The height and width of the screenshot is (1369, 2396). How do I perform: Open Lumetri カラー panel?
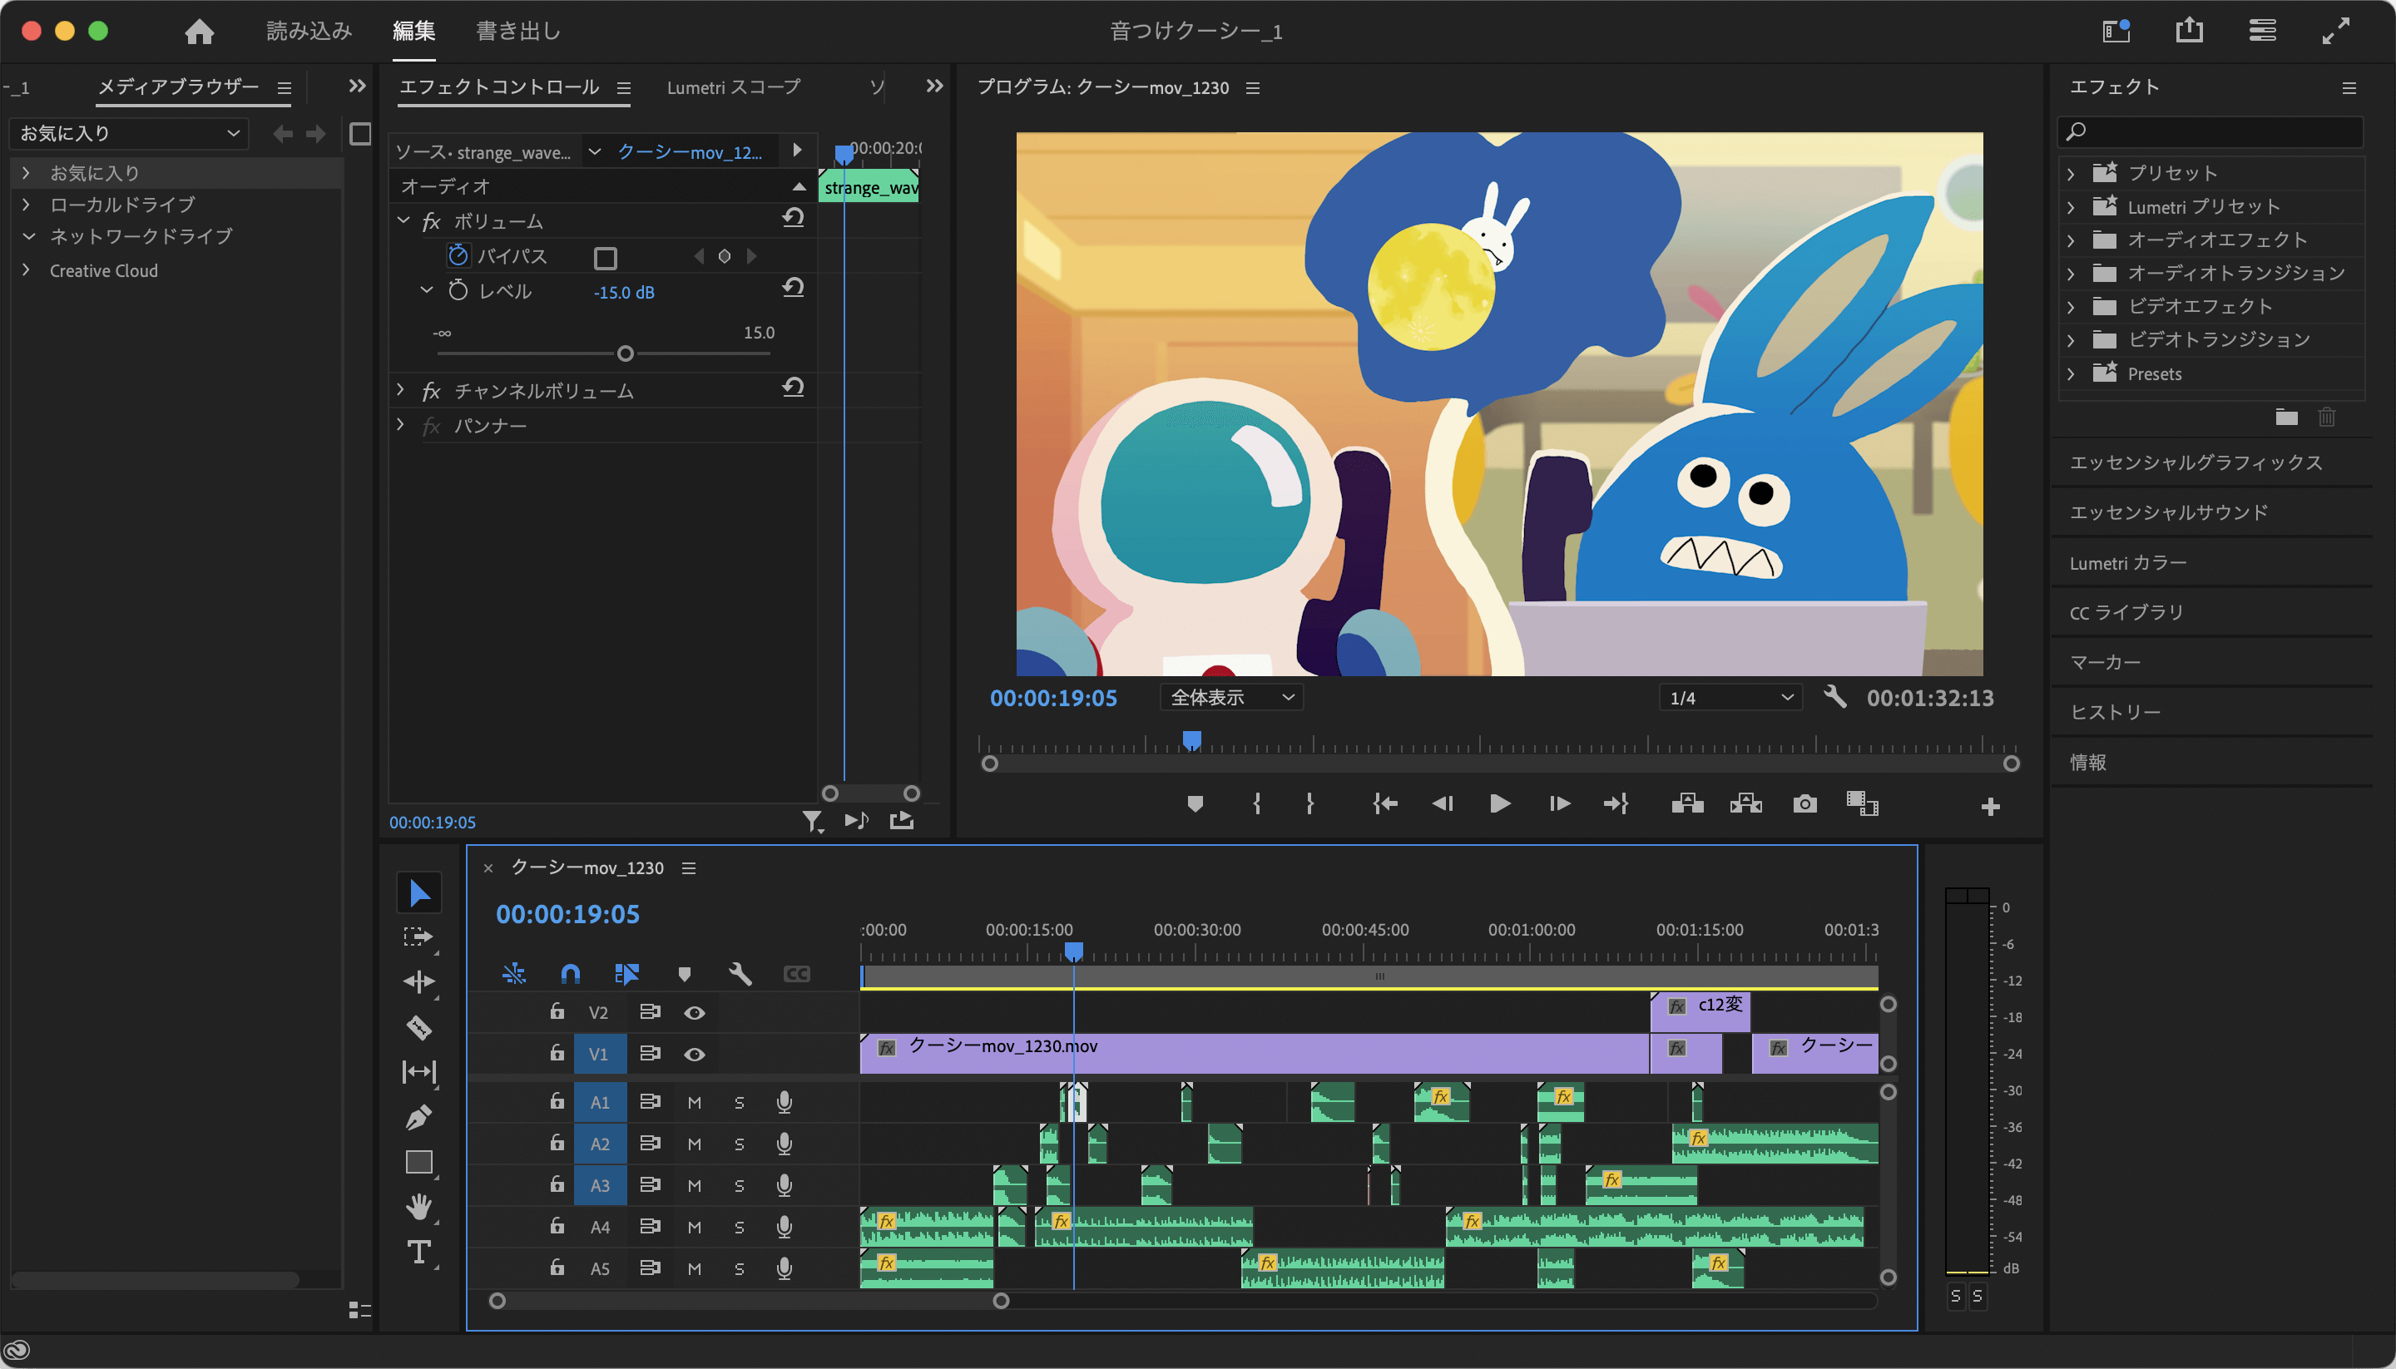pos(2128,562)
